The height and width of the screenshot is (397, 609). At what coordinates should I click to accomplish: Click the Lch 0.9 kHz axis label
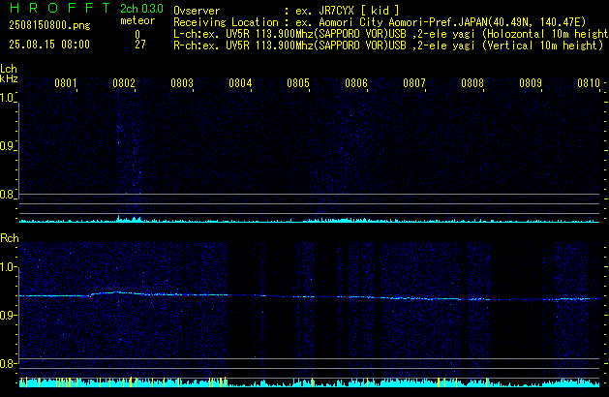tap(7, 146)
